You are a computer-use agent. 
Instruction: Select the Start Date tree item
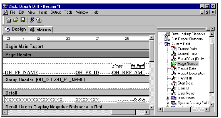coord(185,83)
